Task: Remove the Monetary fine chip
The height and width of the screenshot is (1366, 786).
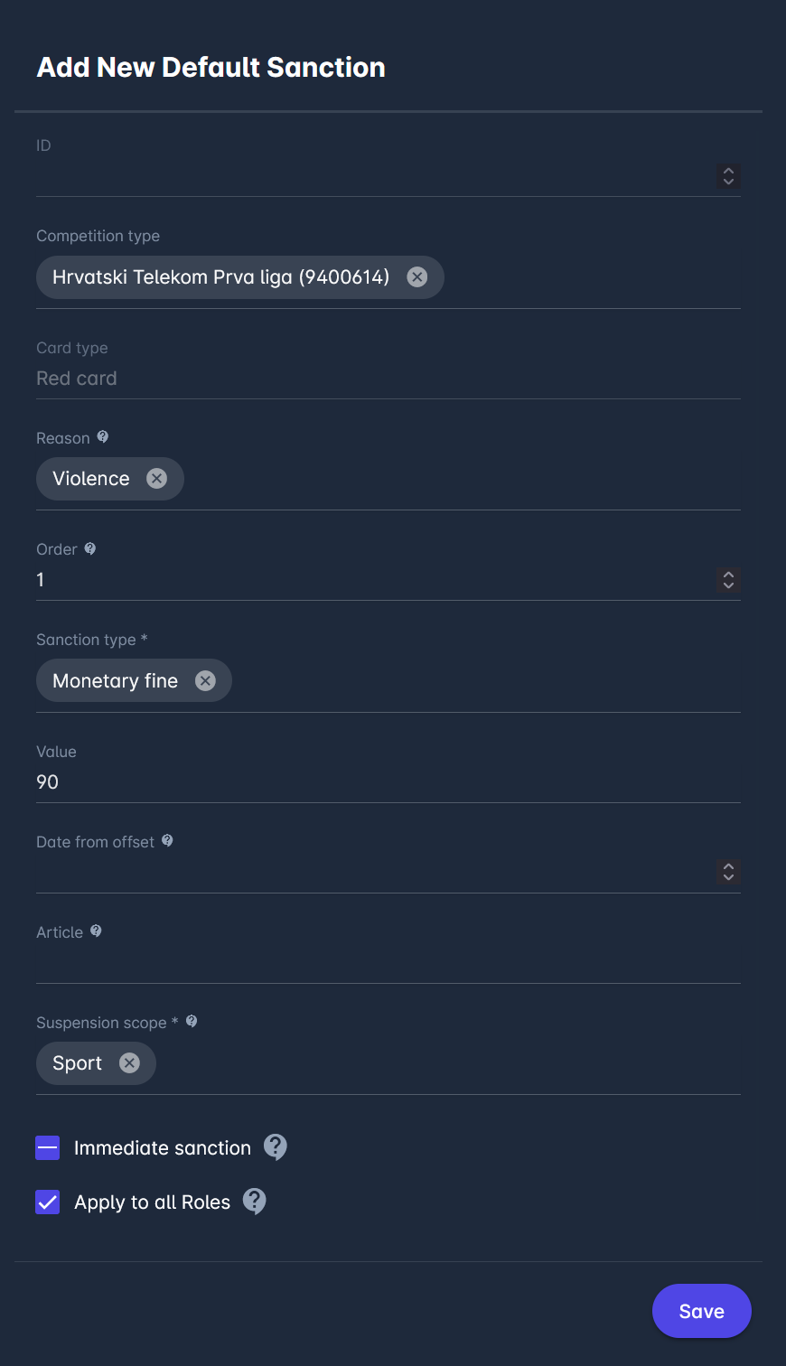Action: 206,681
